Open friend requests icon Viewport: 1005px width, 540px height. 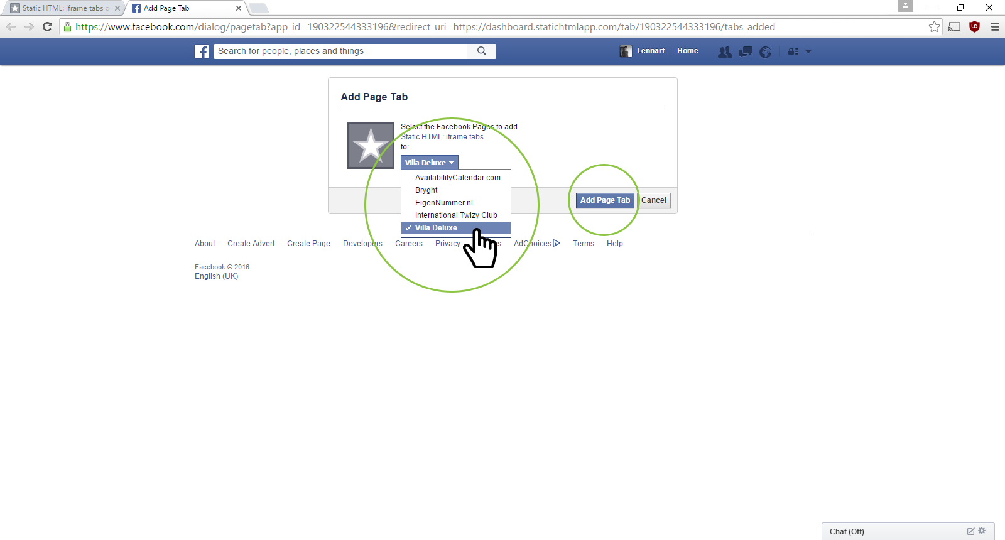pyautogui.click(x=725, y=52)
